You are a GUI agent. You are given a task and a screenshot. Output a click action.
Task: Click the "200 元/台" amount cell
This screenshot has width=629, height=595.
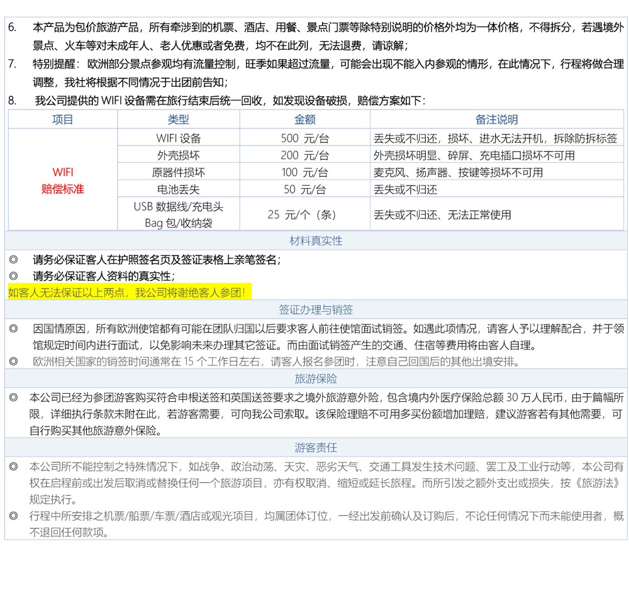(304, 155)
